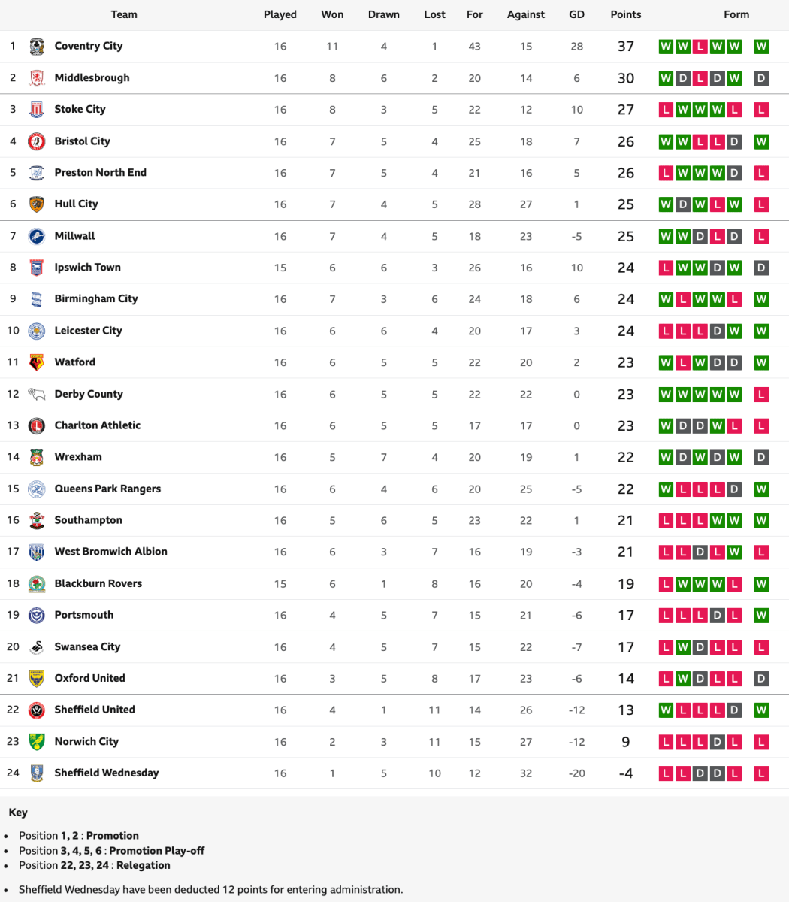Click Coventry City's latest win form badge
The image size is (789, 902).
point(761,47)
